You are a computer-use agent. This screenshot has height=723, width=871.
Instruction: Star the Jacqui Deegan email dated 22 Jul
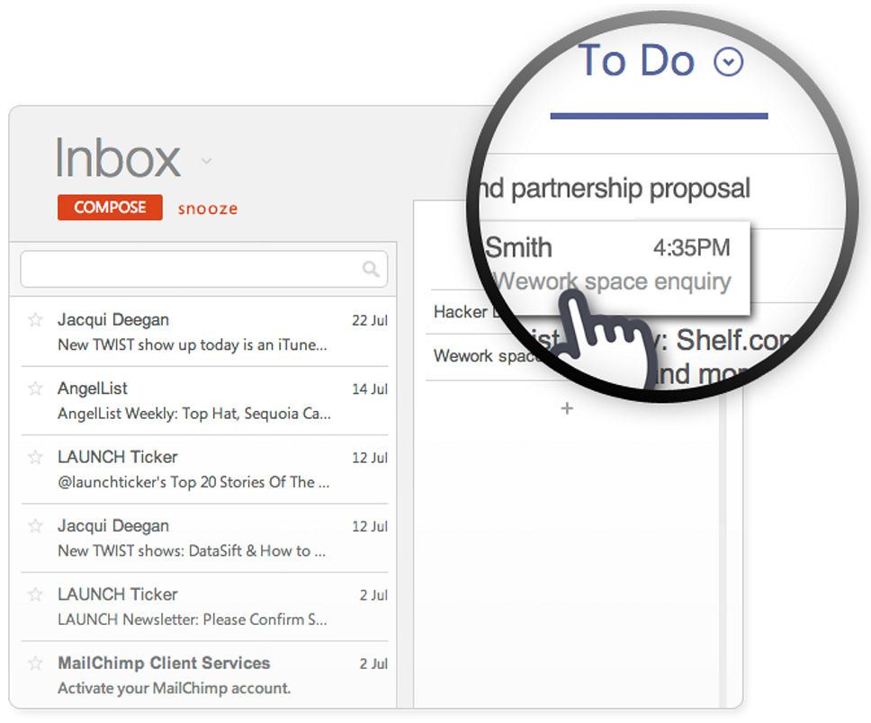click(35, 319)
